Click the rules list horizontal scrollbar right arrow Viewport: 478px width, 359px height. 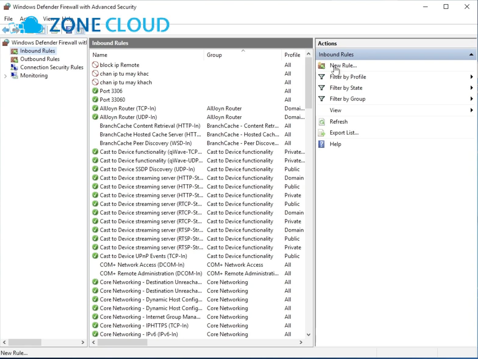click(301, 342)
